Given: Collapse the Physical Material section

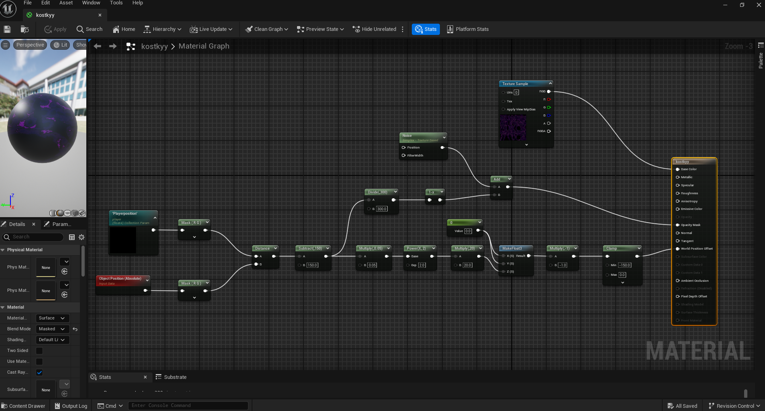Looking at the screenshot, I should pyautogui.click(x=3, y=250).
